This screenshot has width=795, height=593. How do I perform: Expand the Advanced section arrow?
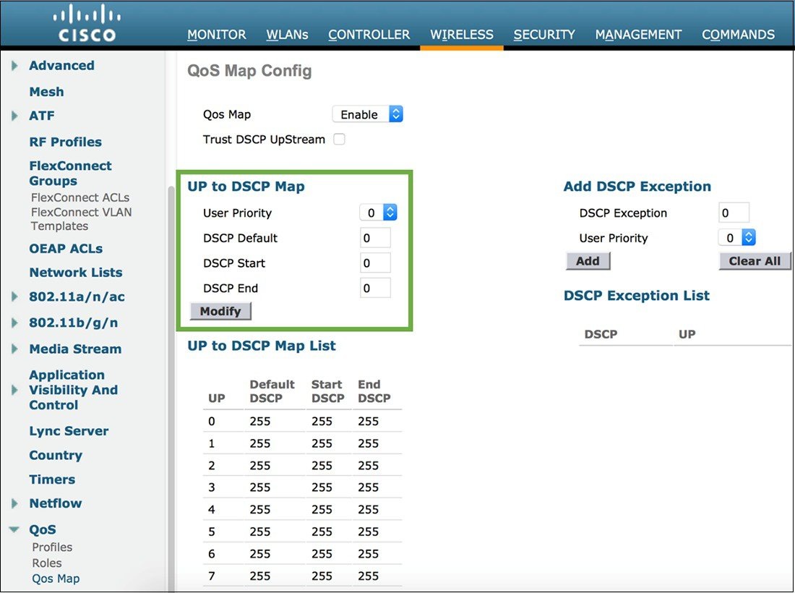(13, 66)
